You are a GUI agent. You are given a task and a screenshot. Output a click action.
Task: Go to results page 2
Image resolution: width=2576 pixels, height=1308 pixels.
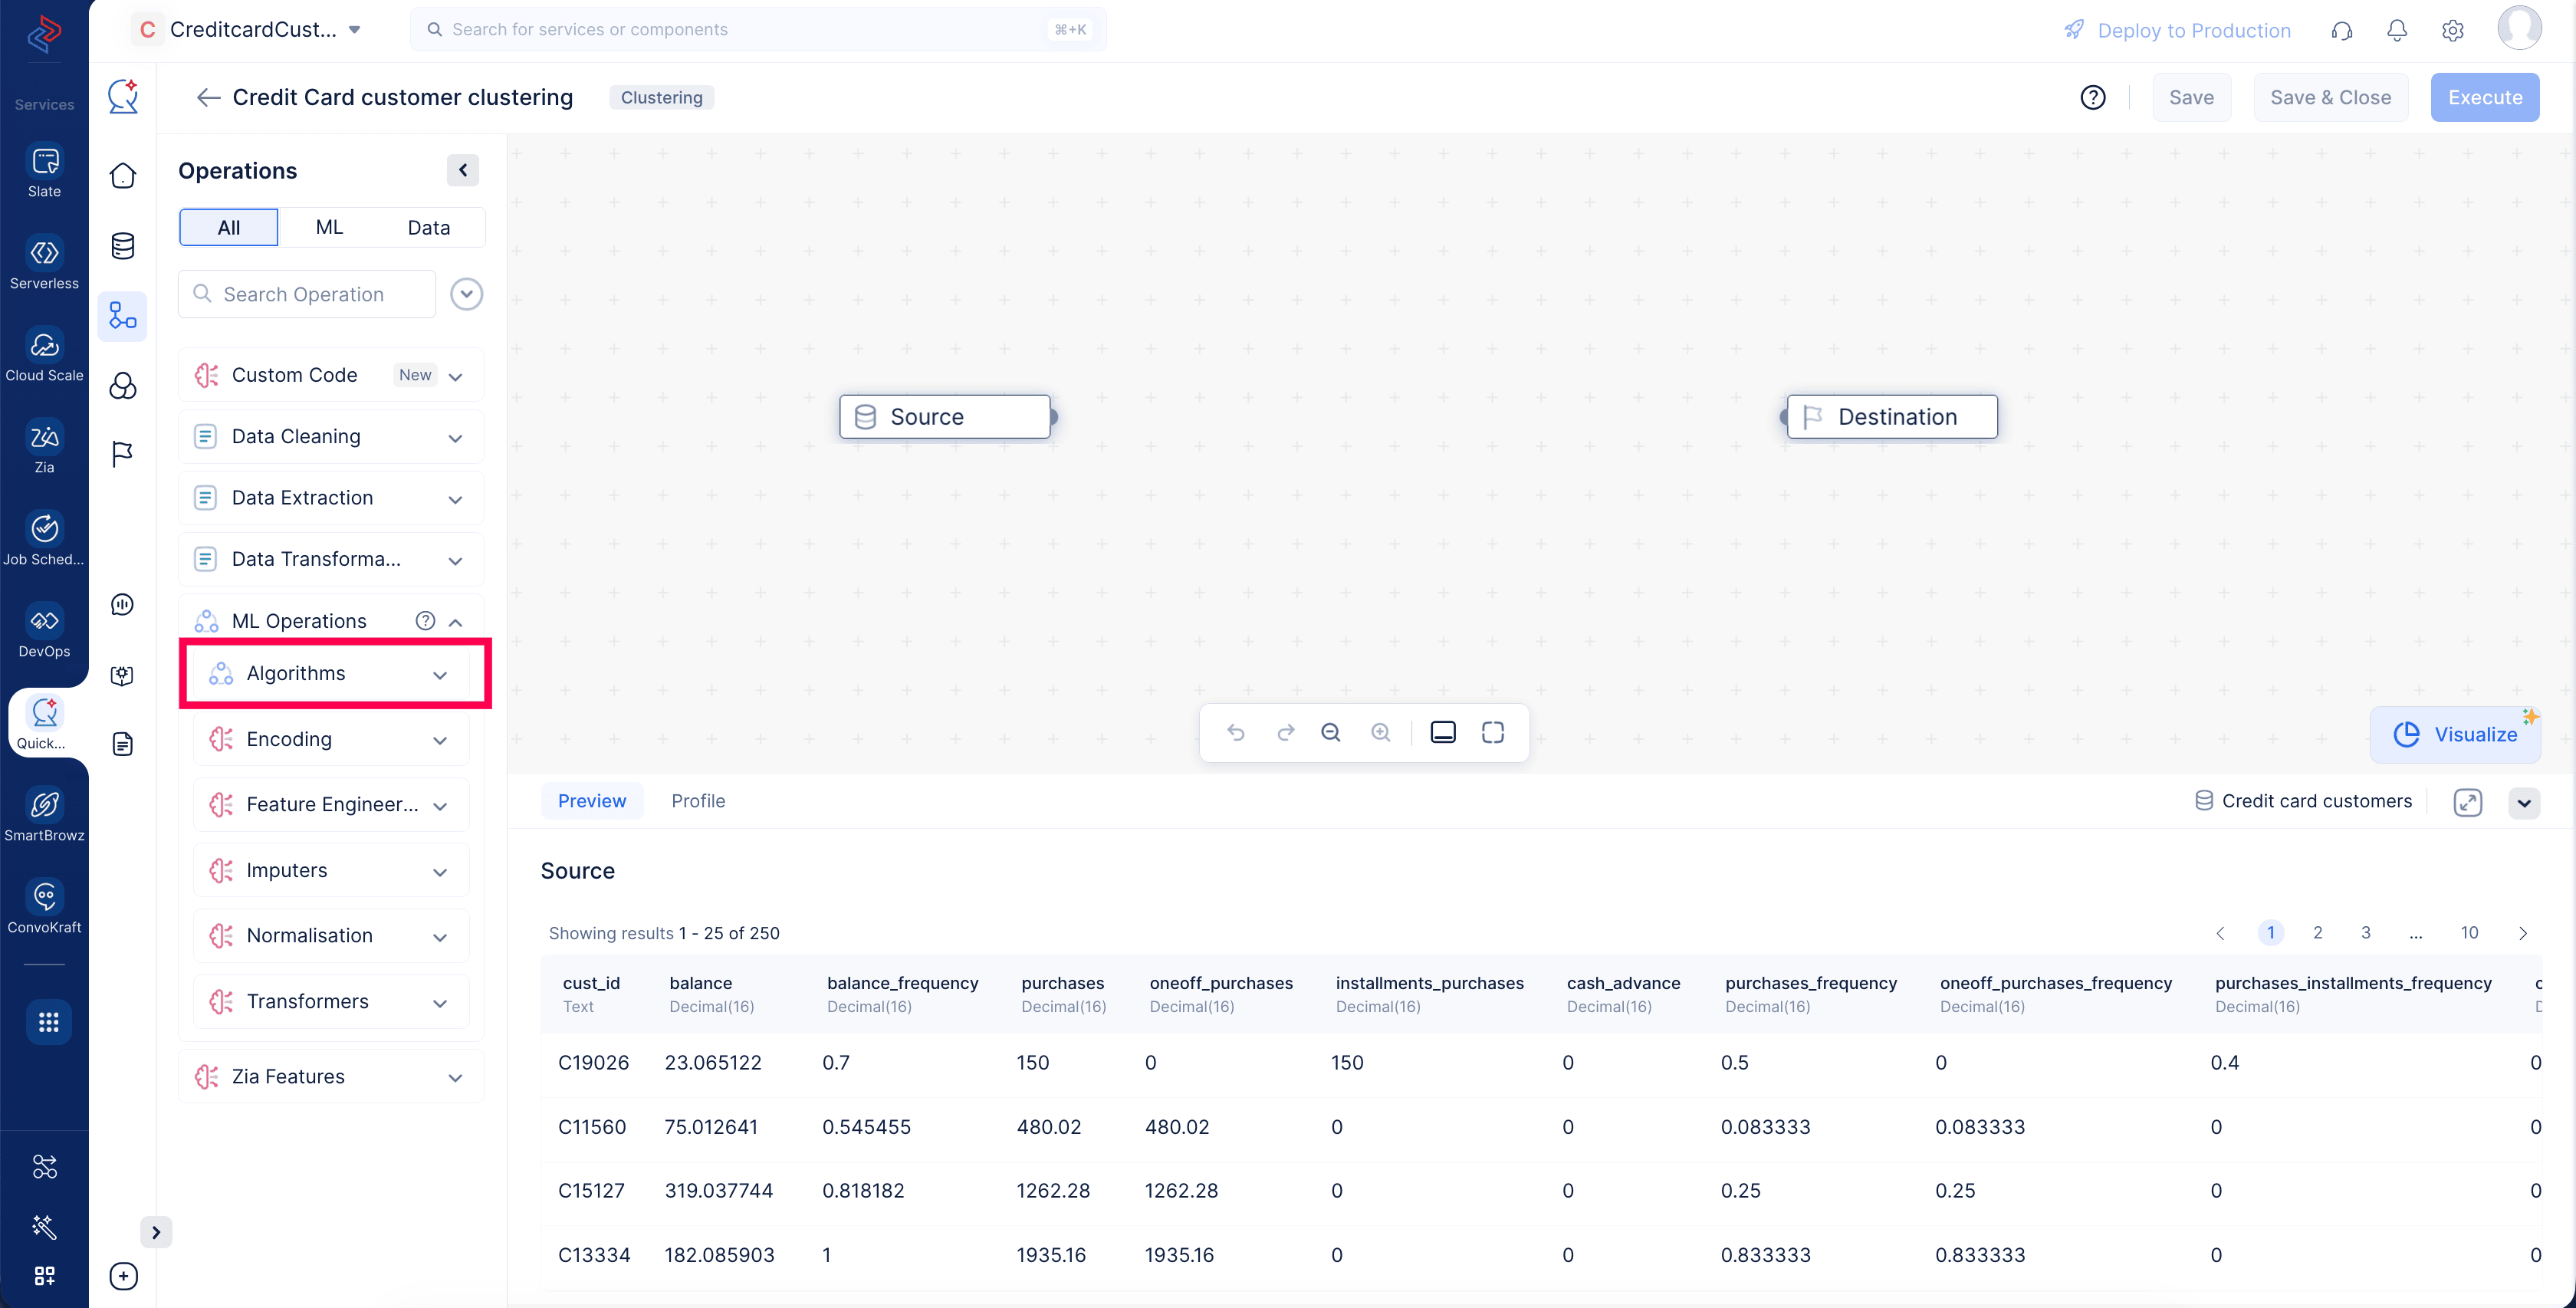tap(2317, 933)
